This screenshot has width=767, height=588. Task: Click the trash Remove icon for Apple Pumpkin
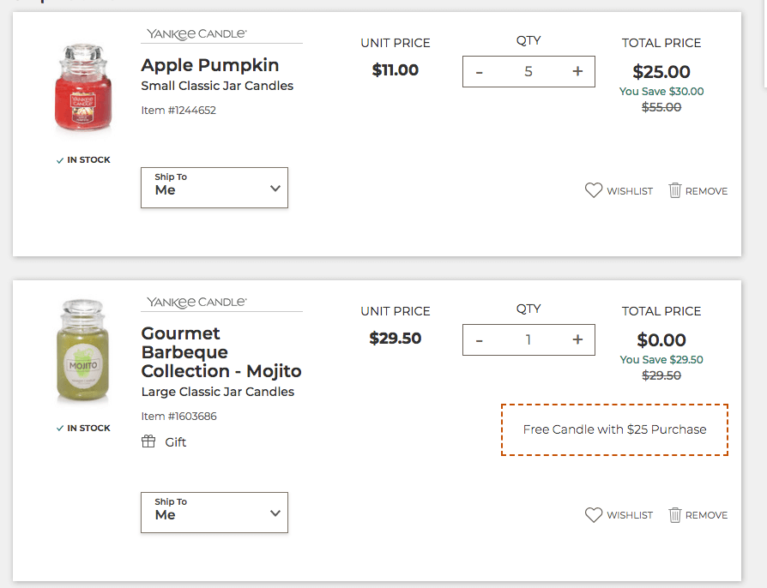pyautogui.click(x=674, y=190)
